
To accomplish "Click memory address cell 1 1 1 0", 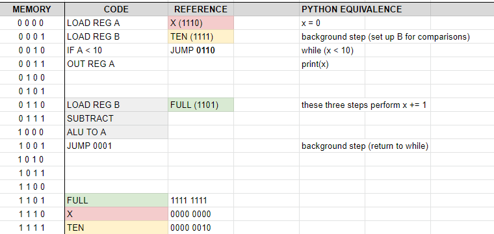I will click(x=32, y=214).
